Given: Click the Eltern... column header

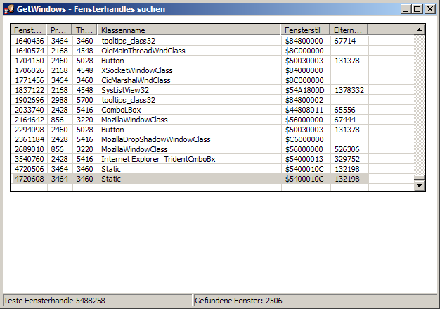Looking at the screenshot, I should click(349, 30).
